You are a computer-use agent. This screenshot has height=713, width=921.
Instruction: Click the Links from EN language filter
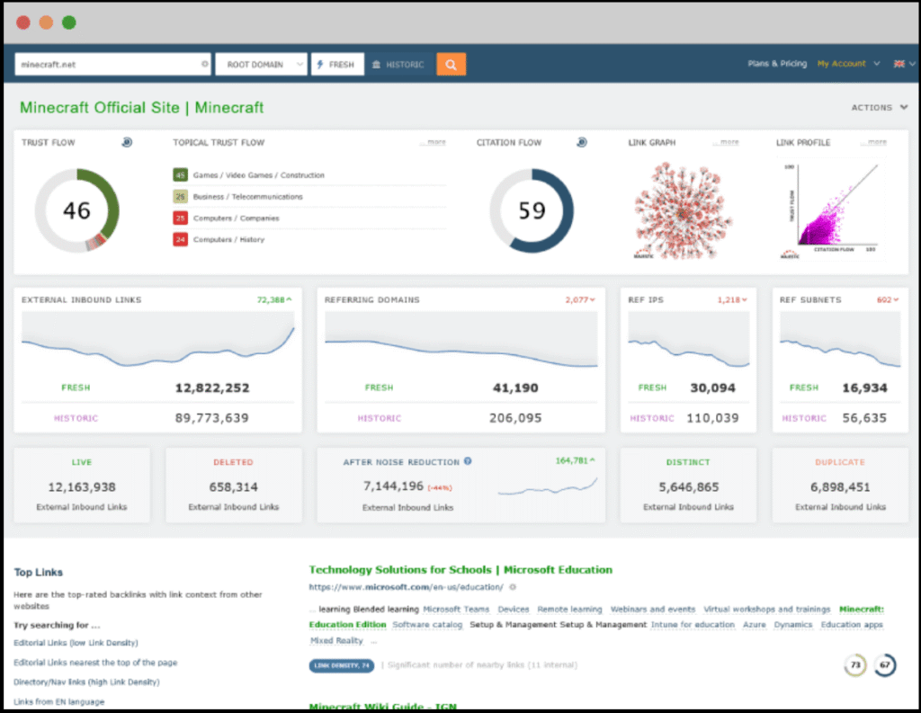pos(58,701)
